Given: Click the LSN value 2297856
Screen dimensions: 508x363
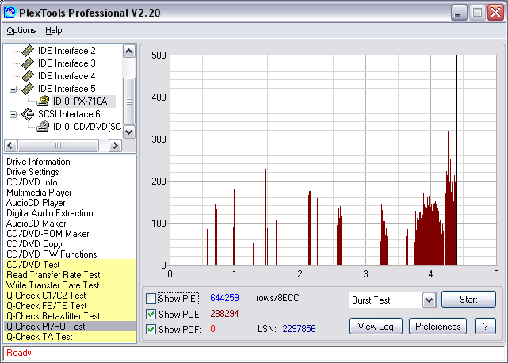Looking at the screenshot, I should (299, 329).
